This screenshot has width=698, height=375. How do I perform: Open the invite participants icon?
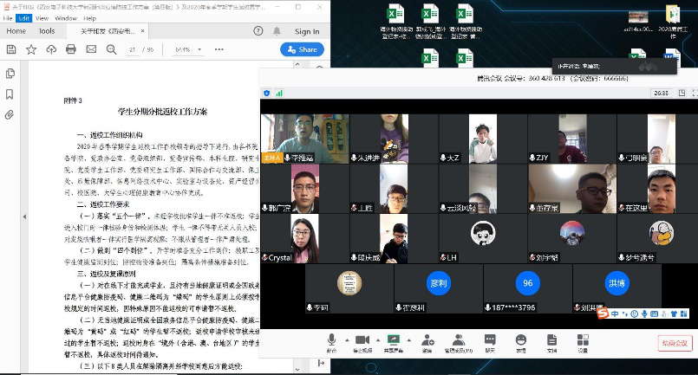tap(427, 339)
